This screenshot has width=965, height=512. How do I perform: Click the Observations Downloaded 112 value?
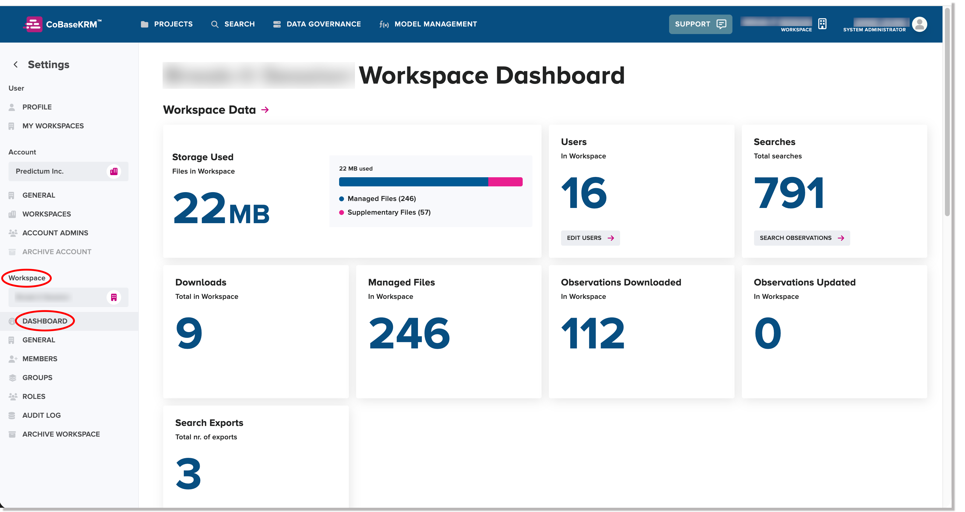[x=593, y=333]
